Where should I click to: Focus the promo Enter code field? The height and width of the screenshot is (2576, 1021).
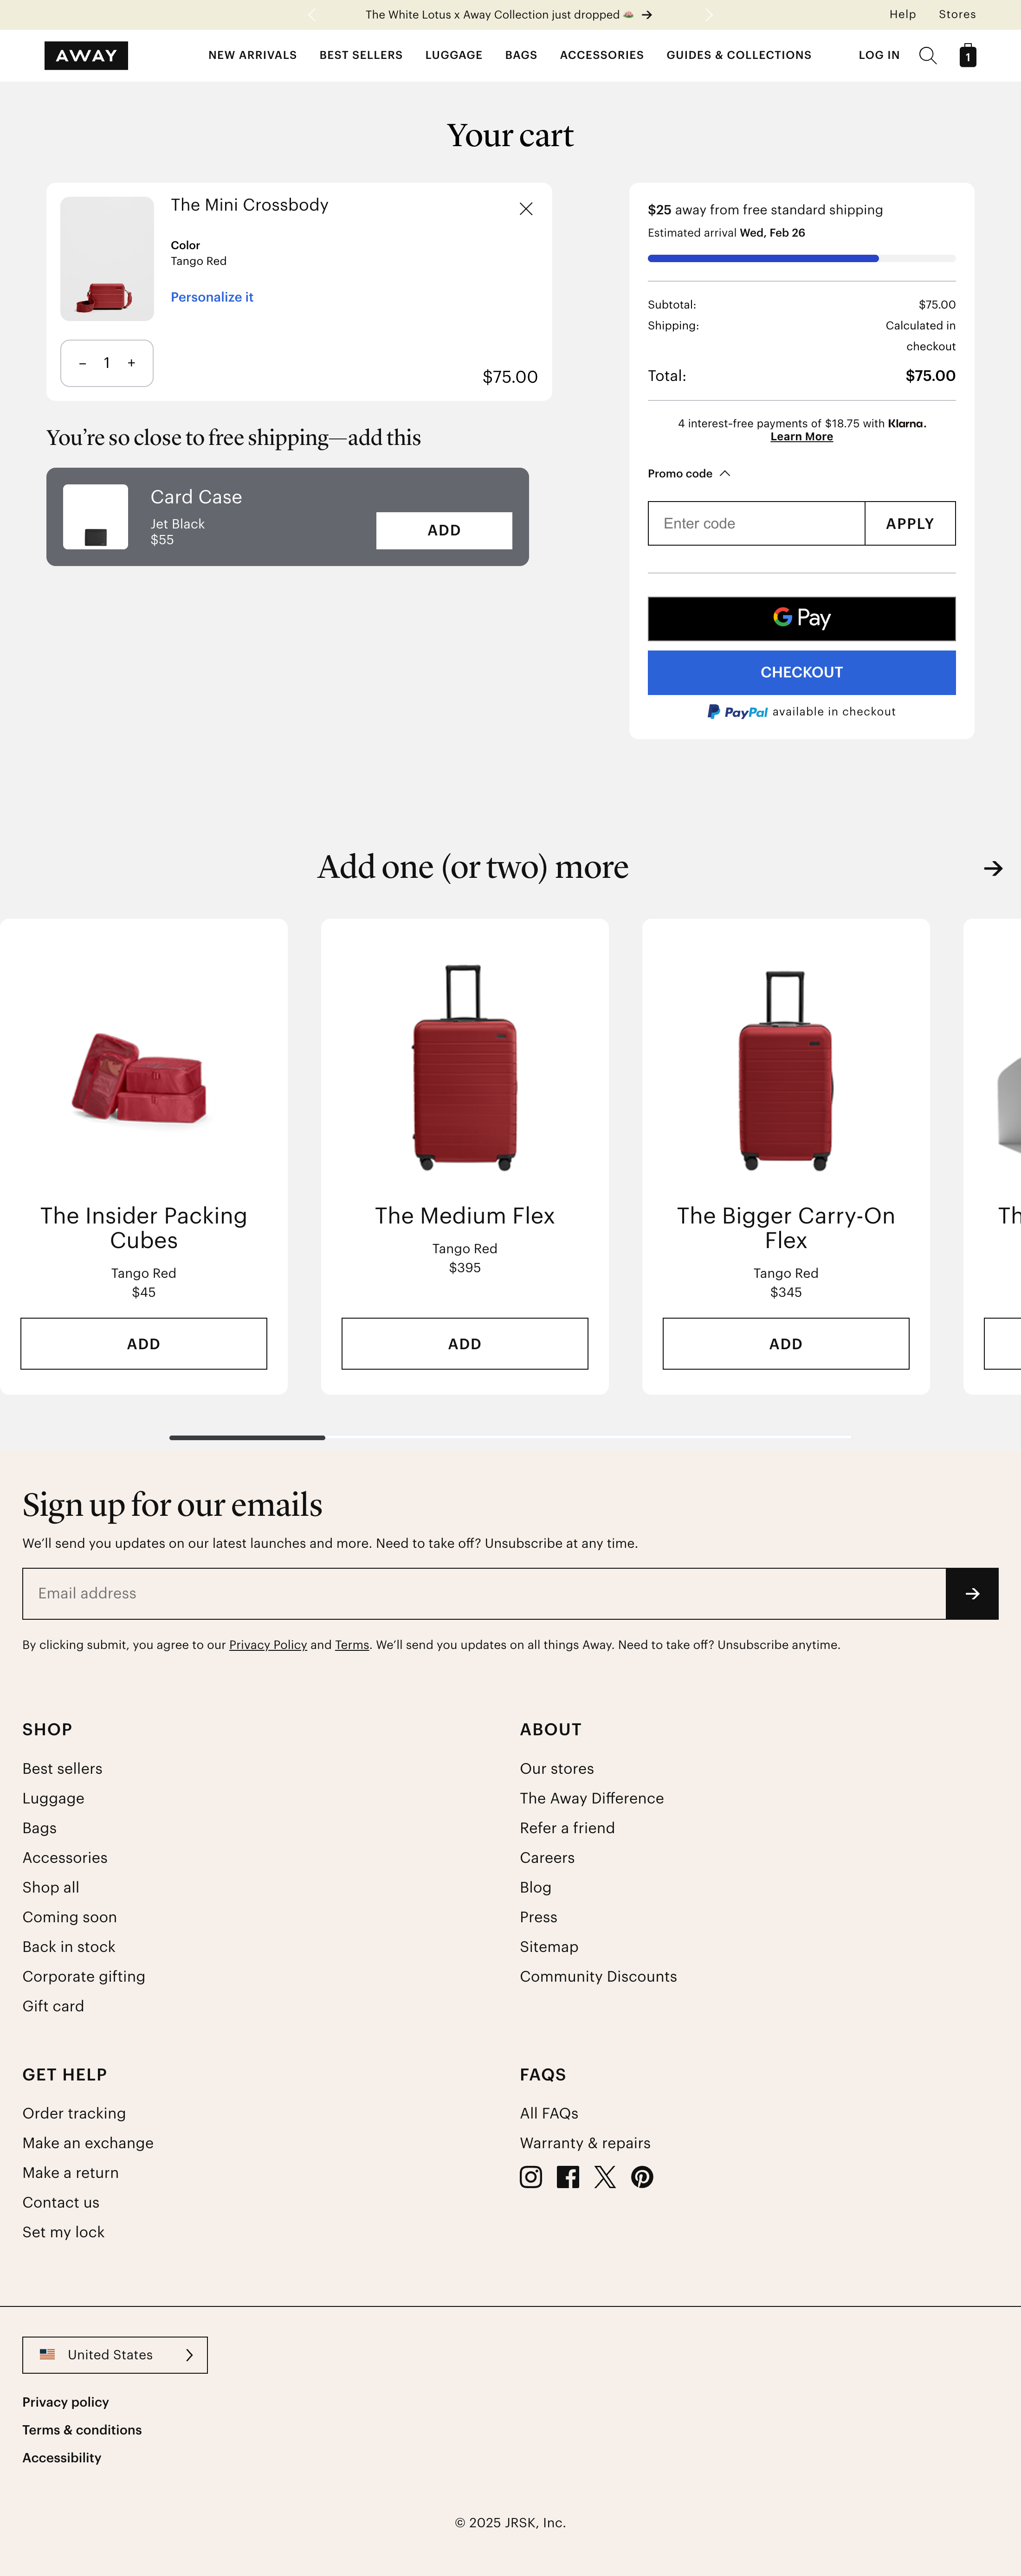point(755,523)
